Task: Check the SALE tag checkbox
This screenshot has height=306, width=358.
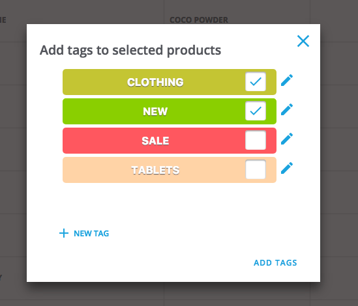Action: (x=256, y=140)
